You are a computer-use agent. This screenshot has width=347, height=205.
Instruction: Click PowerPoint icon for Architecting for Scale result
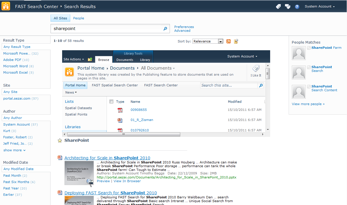point(60,158)
